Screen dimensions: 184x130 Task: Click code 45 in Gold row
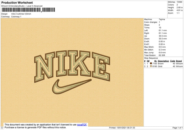click(x=174, y=67)
